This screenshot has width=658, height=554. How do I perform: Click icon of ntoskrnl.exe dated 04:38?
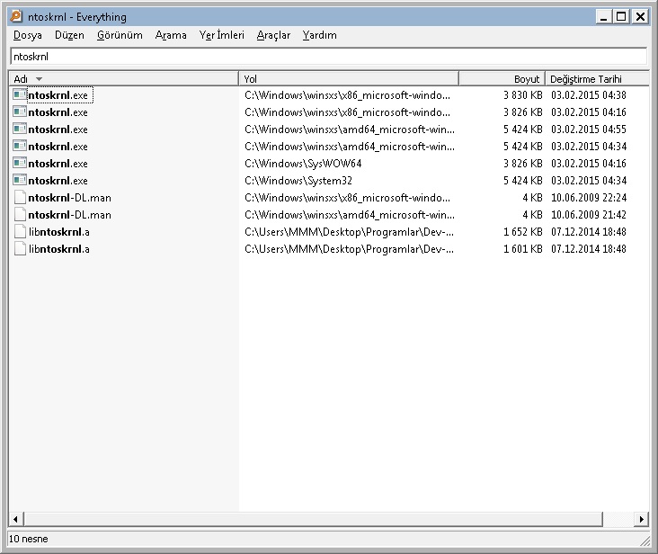click(19, 95)
